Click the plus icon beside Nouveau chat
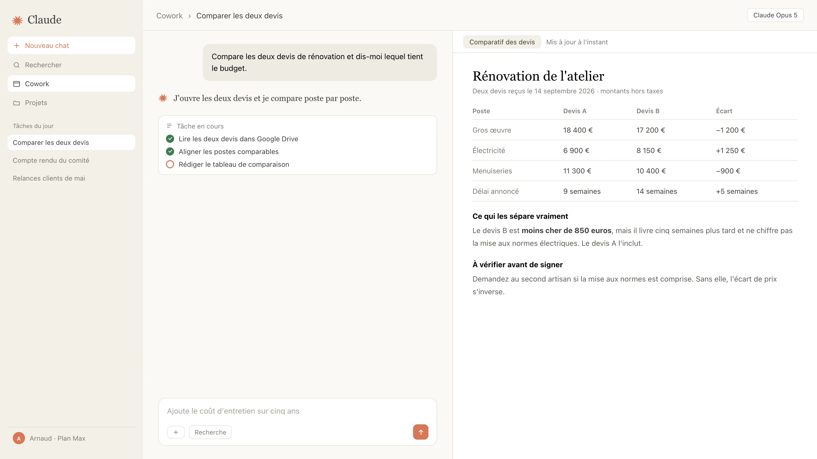Viewport: 817px width, 459px height. tap(17, 46)
